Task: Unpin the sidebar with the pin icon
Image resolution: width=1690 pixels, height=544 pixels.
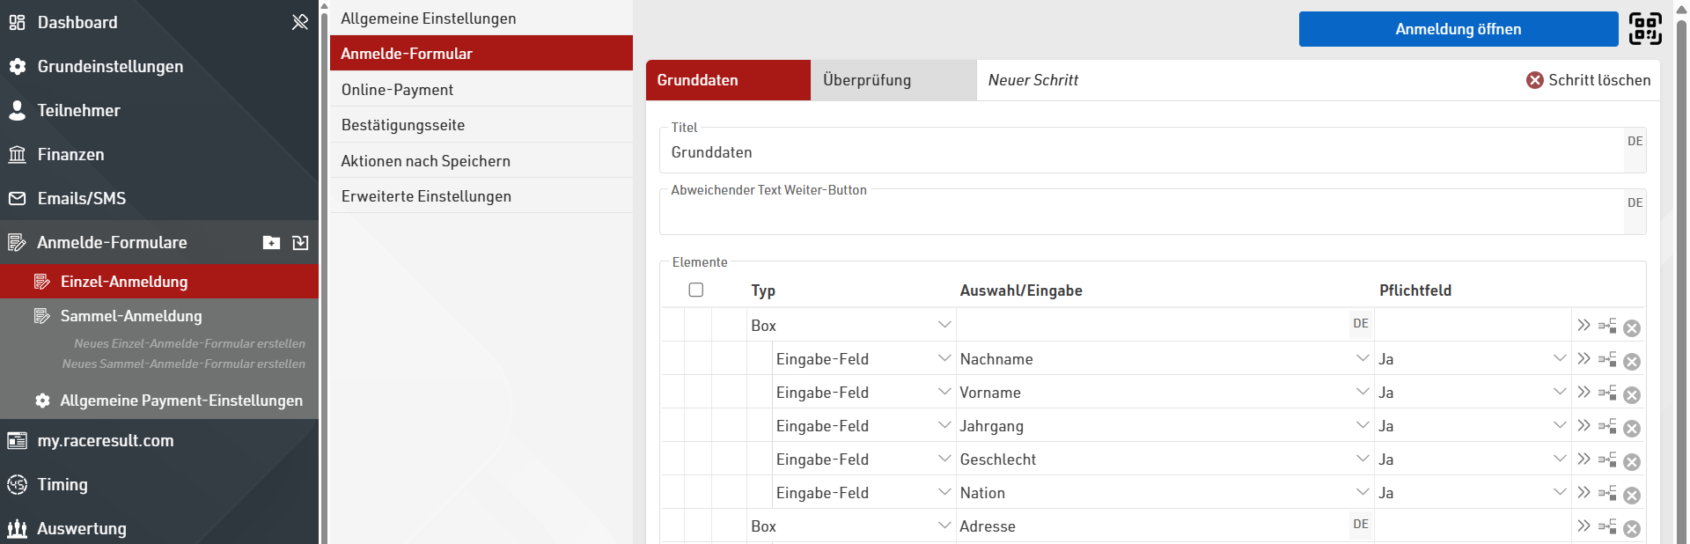Action: 300,22
